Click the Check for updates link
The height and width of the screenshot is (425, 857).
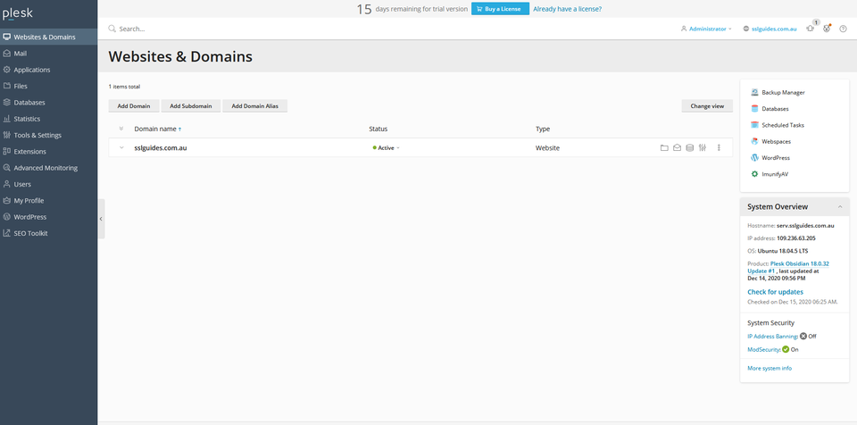tap(775, 292)
